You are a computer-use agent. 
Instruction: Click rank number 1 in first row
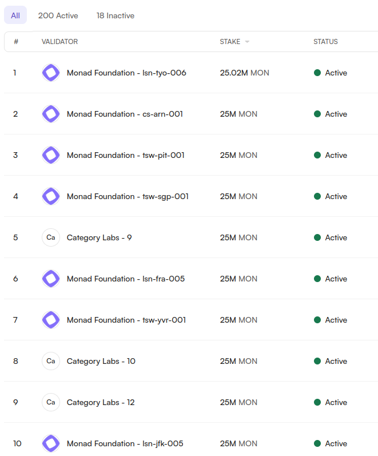pos(14,73)
